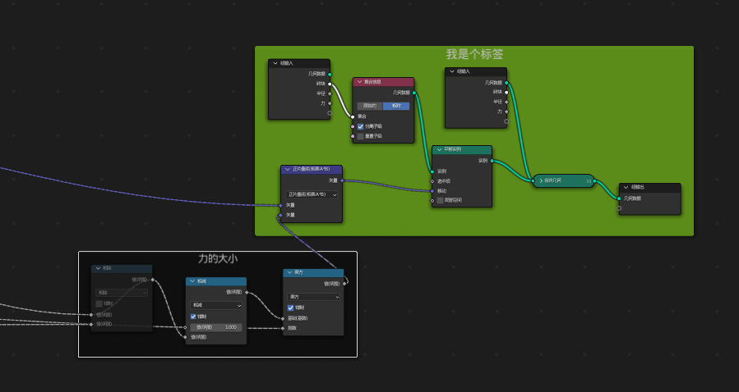Uncheck 分离子级 in Collection Info node
The width and height of the screenshot is (739, 392).
pos(360,126)
